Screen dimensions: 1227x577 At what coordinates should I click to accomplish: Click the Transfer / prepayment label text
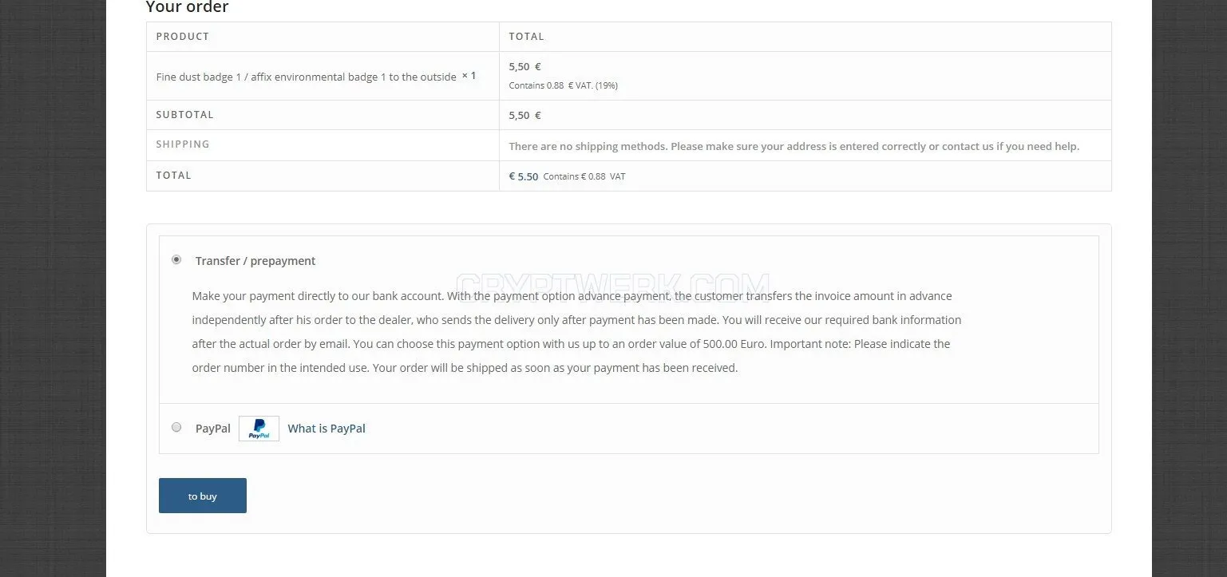click(255, 261)
